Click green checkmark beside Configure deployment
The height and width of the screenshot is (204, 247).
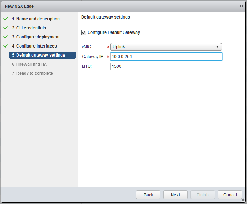pyautogui.click(x=6, y=37)
